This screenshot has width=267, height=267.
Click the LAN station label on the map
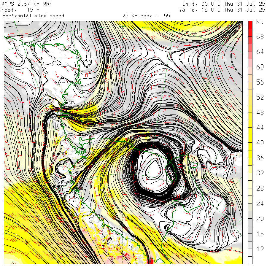click(x=76, y=172)
